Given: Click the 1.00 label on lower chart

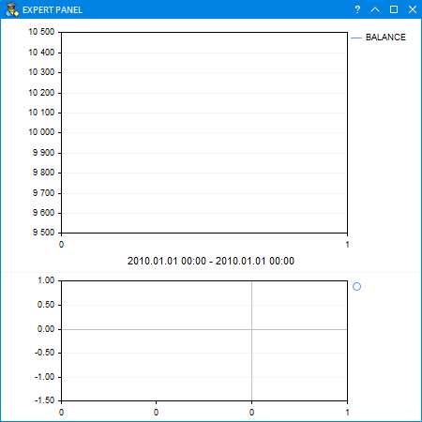Looking at the screenshot, I should [x=46, y=280].
